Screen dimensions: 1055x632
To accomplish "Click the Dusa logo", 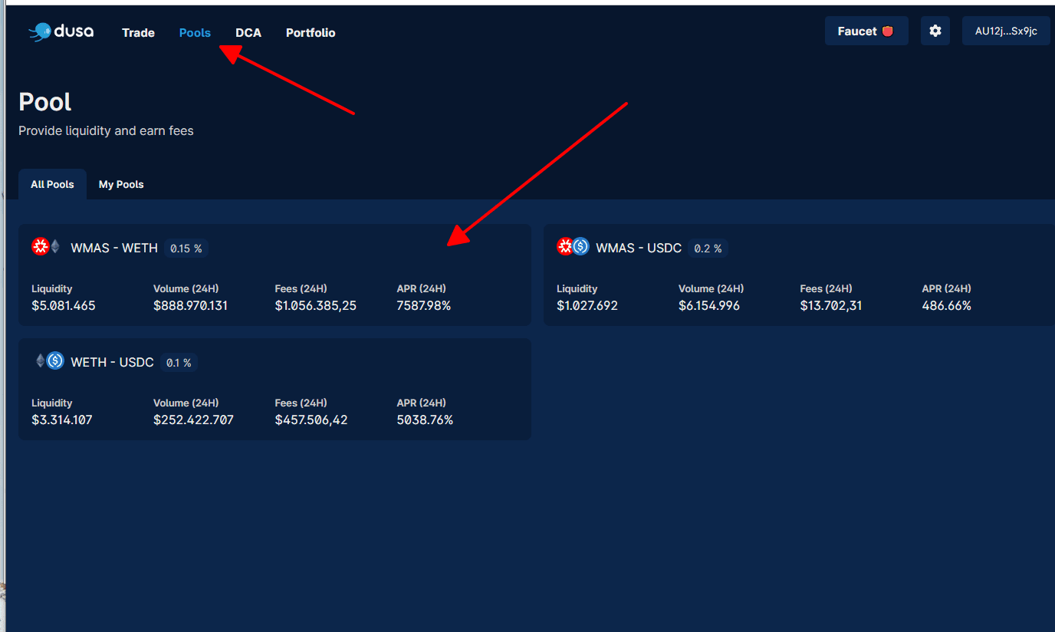I will pos(61,31).
